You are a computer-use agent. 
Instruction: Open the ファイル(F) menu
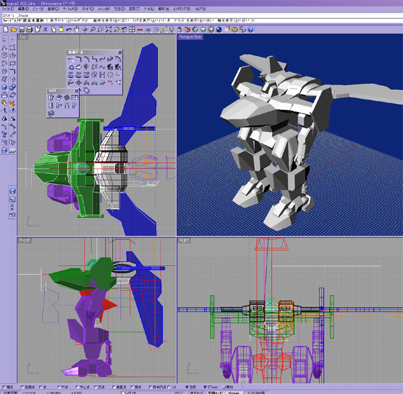8,9
